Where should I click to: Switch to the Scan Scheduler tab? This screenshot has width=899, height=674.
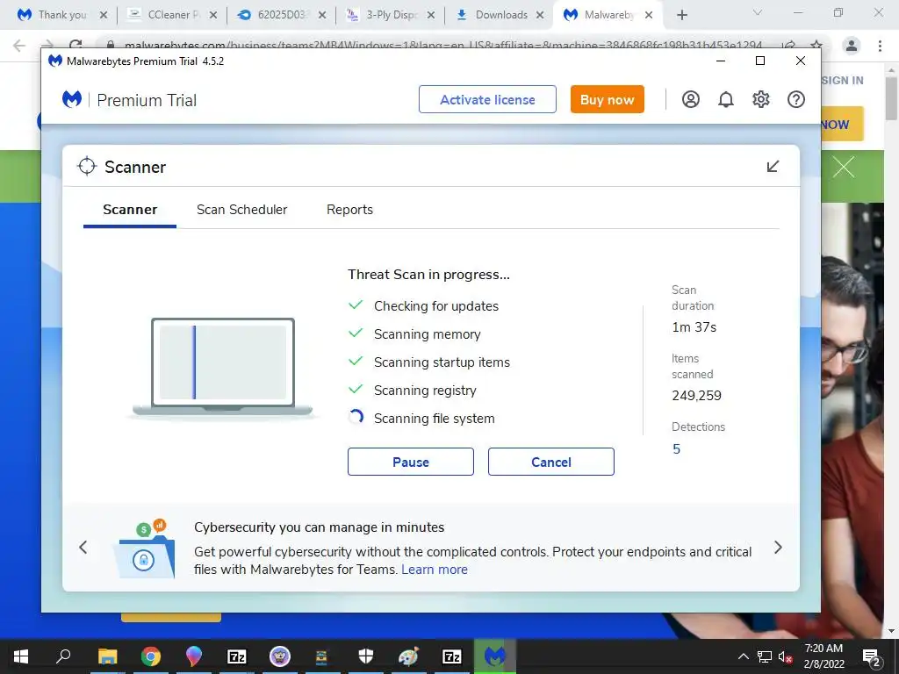[242, 210]
